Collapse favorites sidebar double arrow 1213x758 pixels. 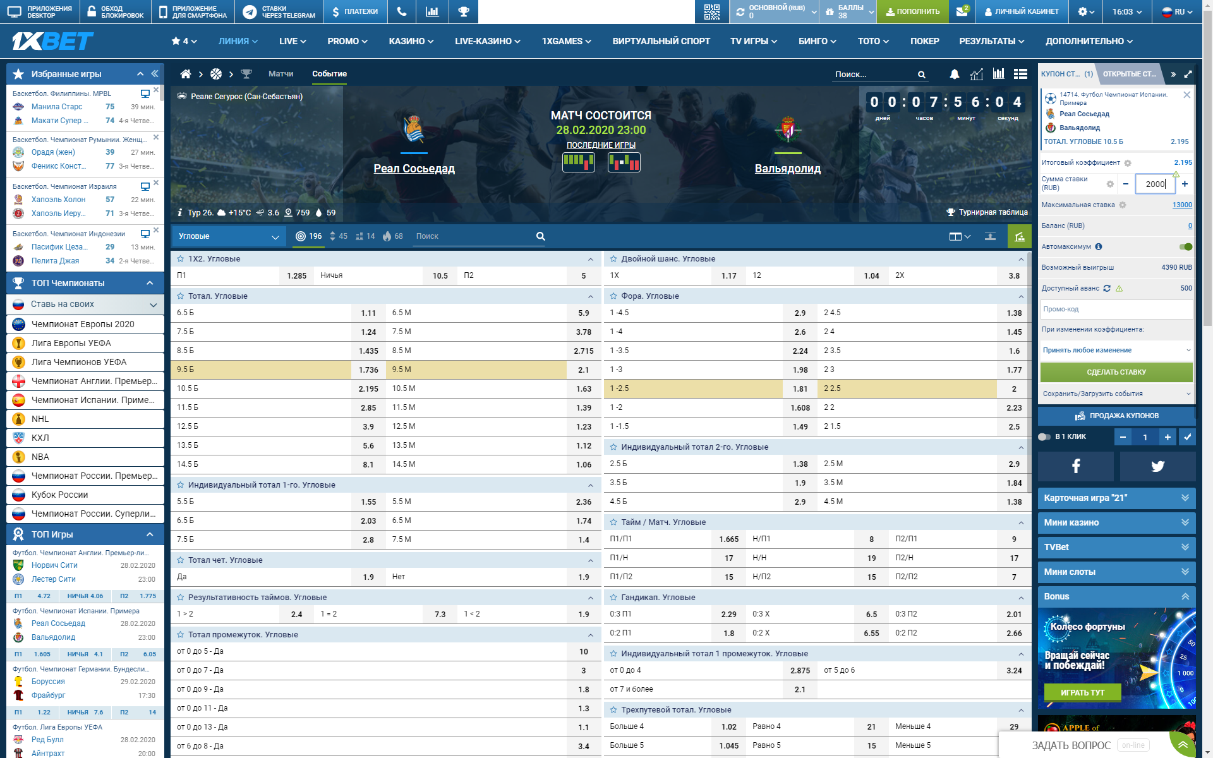coord(154,74)
